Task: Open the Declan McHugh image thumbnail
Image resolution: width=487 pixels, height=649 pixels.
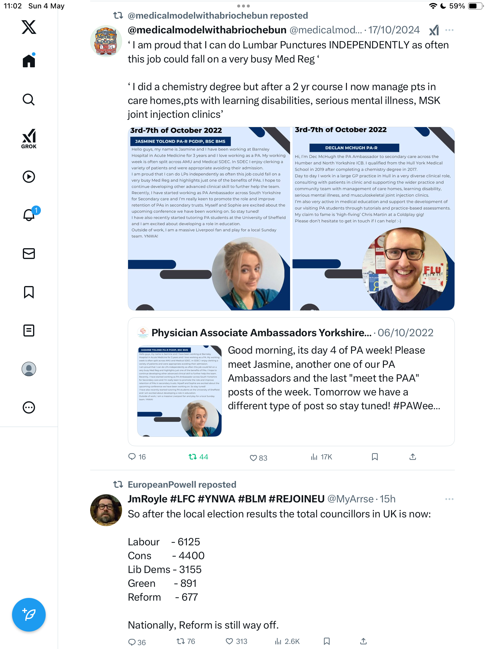Action: (x=373, y=219)
